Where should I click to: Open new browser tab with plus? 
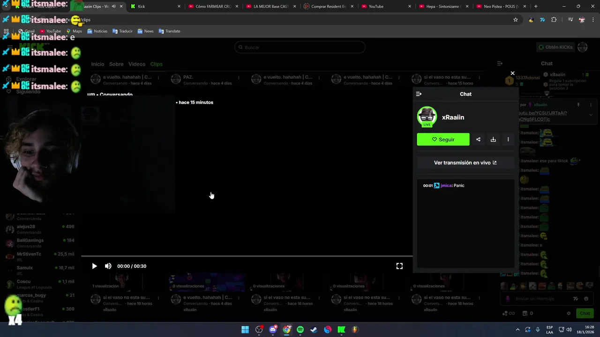536,7
